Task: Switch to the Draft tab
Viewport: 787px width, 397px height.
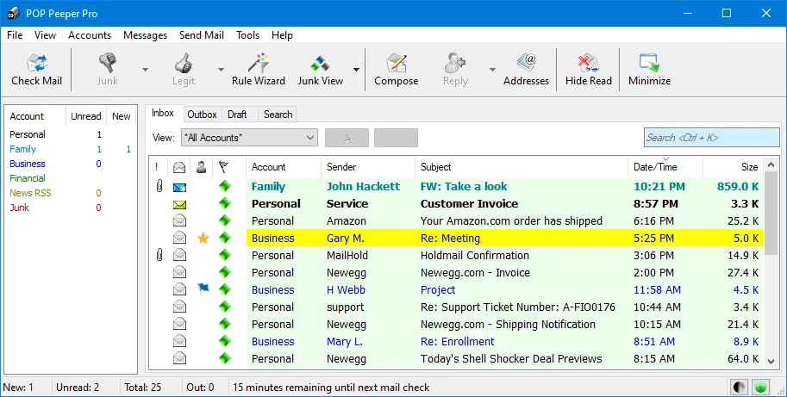Action: (237, 115)
